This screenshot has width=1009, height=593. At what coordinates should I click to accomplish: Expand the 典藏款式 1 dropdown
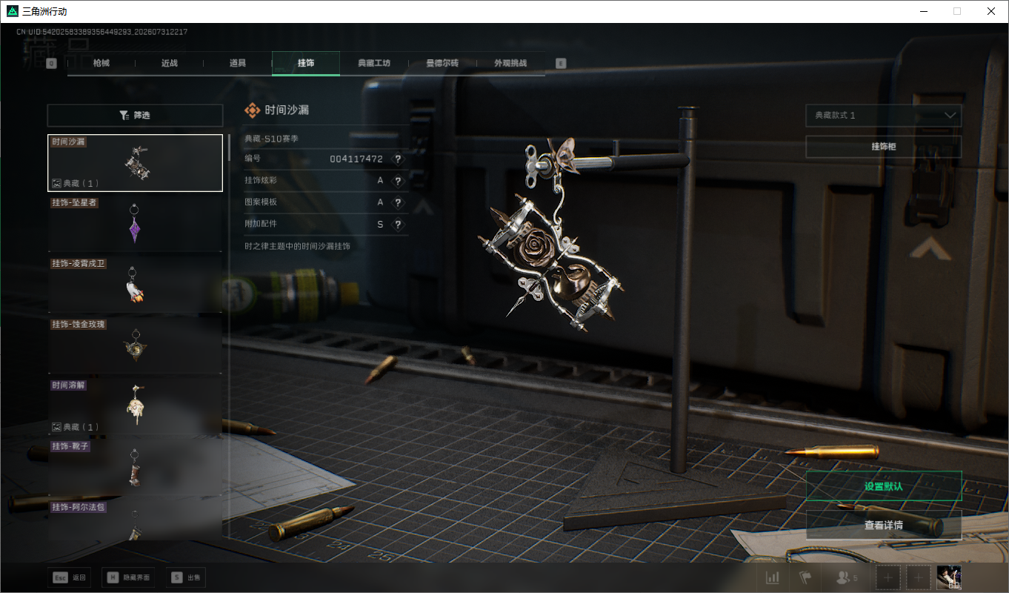[884, 116]
